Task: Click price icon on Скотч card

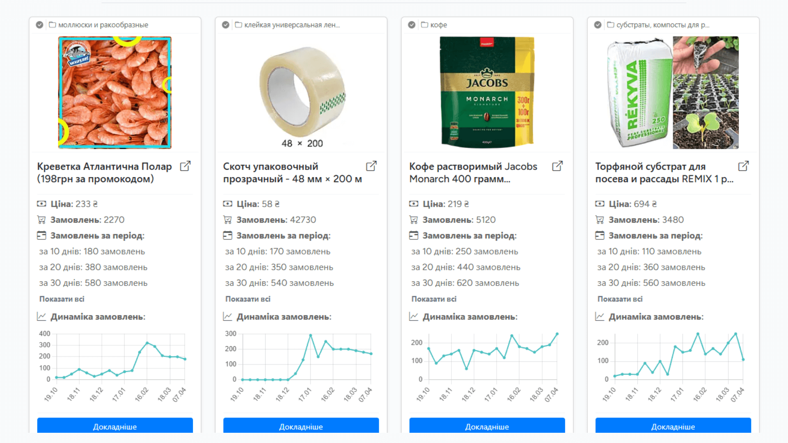Action: point(227,204)
